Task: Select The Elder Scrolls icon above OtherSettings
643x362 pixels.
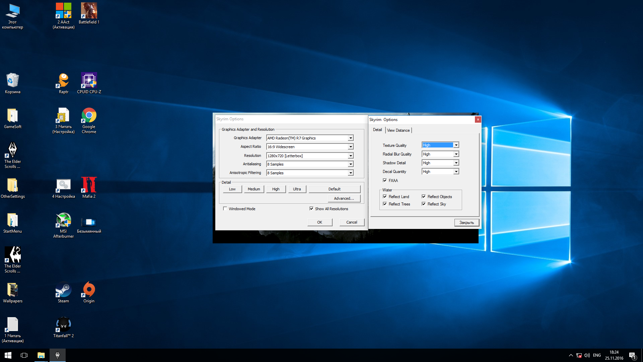Action: click(x=13, y=155)
